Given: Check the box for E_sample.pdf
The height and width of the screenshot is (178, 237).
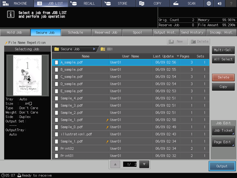Looking at the screenshot, I should coord(56,91).
